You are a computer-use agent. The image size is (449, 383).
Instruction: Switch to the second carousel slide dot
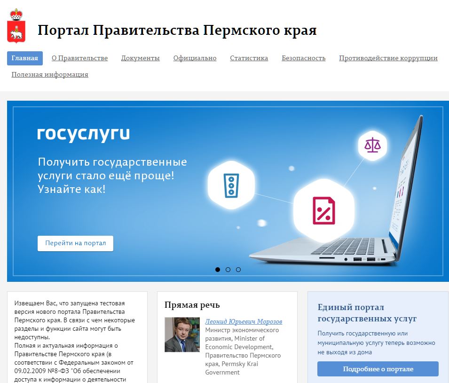pyautogui.click(x=228, y=270)
